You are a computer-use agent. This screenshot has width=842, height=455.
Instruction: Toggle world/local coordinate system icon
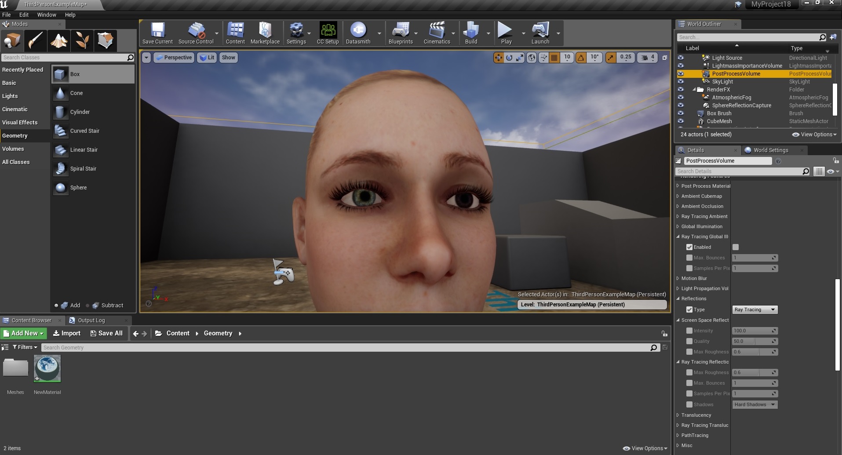[x=532, y=57]
